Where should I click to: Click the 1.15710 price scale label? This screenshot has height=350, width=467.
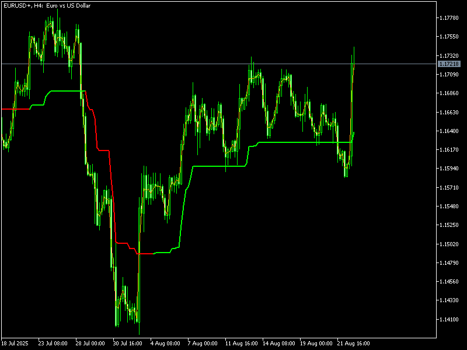tap(449, 188)
